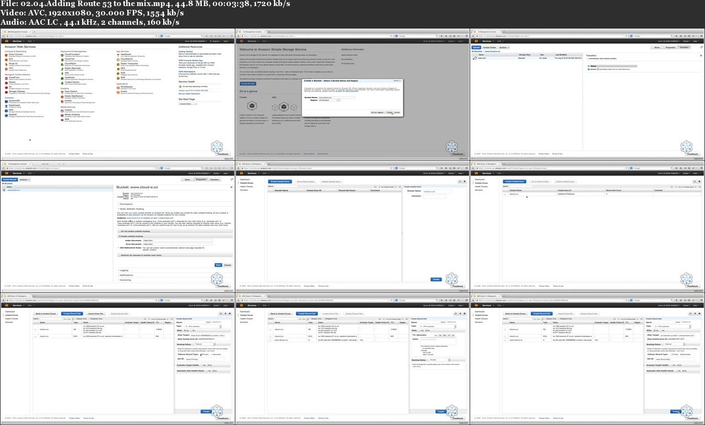The height and width of the screenshot is (425, 705).
Task: Open the Cognito service icon
Action: (x=62, y=111)
